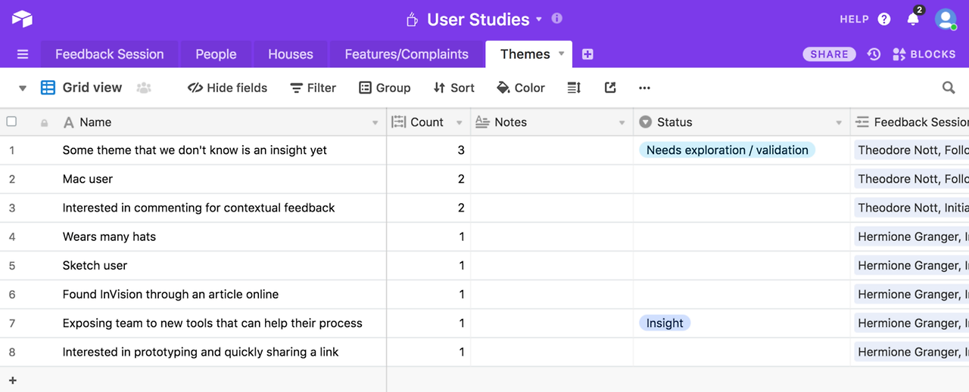
Task: Toggle the select-all rows checkbox
Action: (11, 122)
